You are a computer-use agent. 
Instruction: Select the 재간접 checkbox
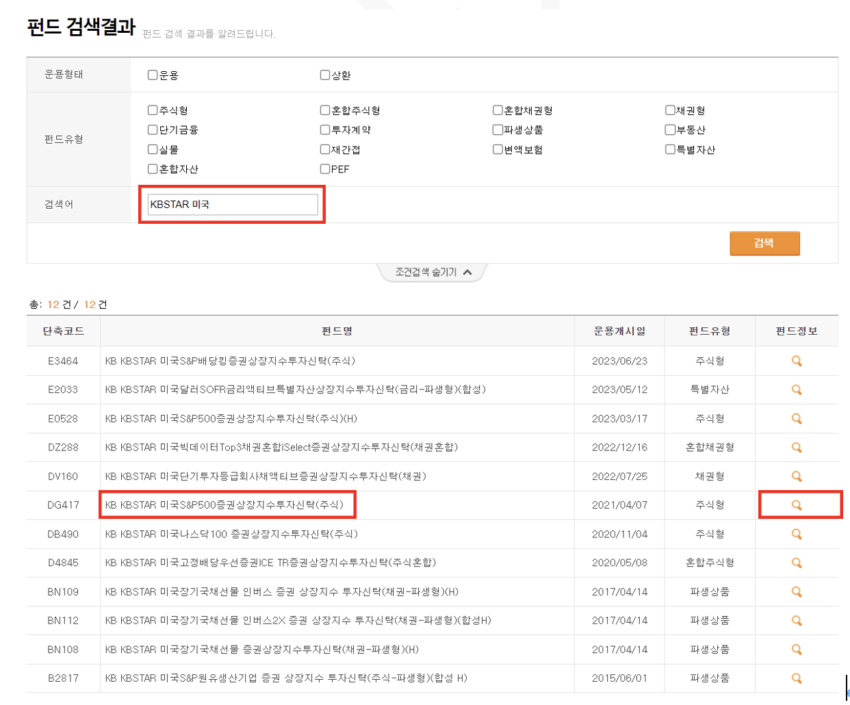[325, 149]
